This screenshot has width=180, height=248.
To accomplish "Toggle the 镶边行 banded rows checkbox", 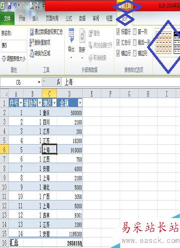I will tap(118, 53).
